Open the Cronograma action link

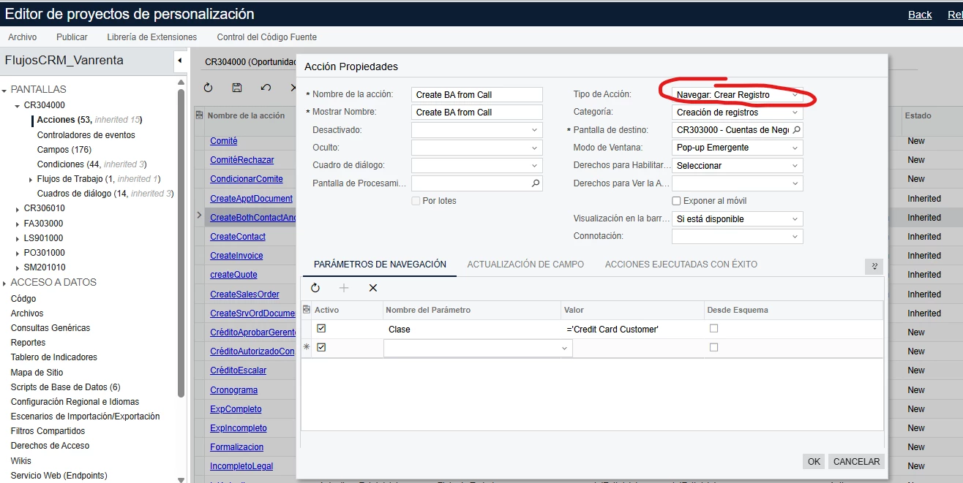click(233, 389)
